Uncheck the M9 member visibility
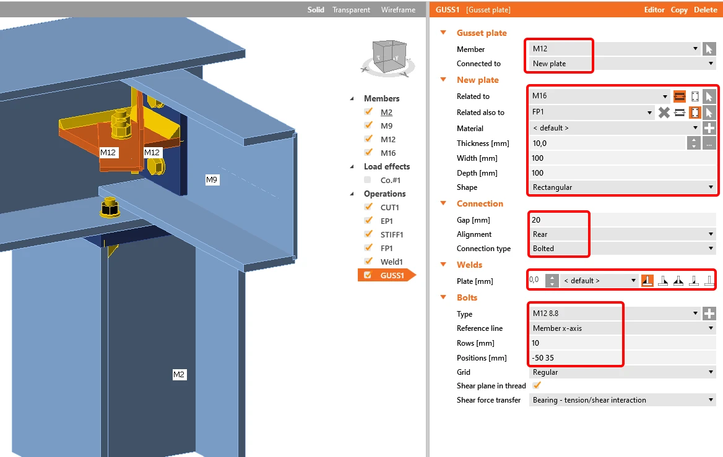The image size is (723, 457). click(x=368, y=126)
